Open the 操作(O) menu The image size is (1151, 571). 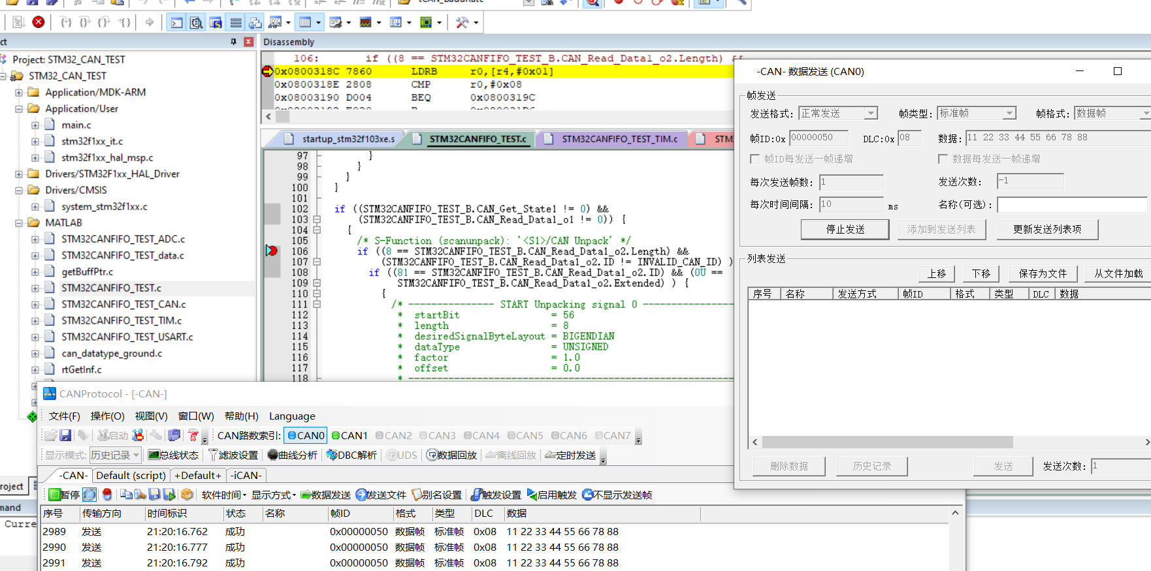107,416
